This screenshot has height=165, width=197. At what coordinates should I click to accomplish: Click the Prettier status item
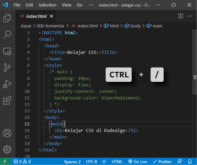(162, 161)
